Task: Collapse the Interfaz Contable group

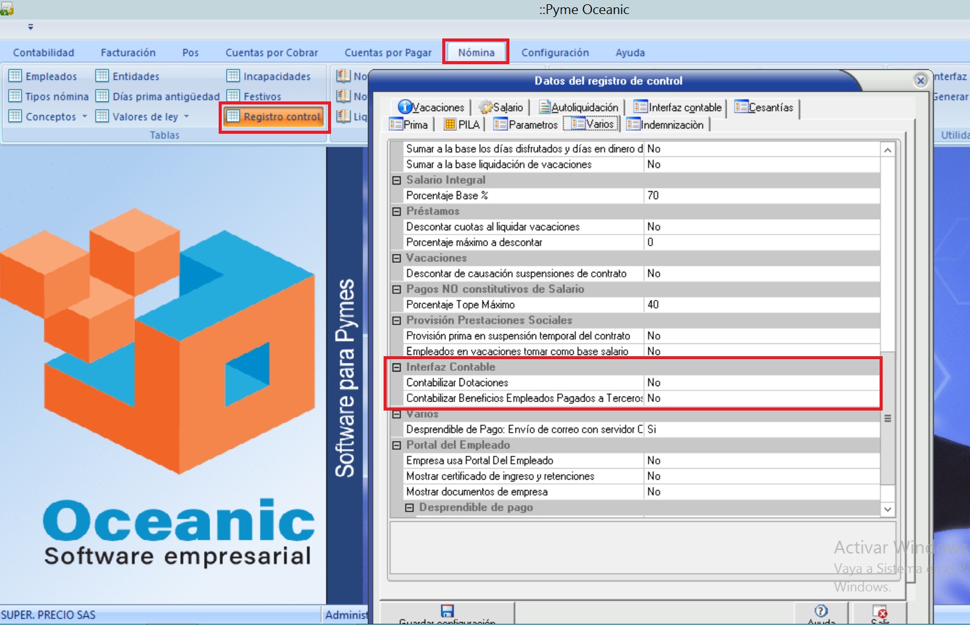Action: [x=396, y=367]
